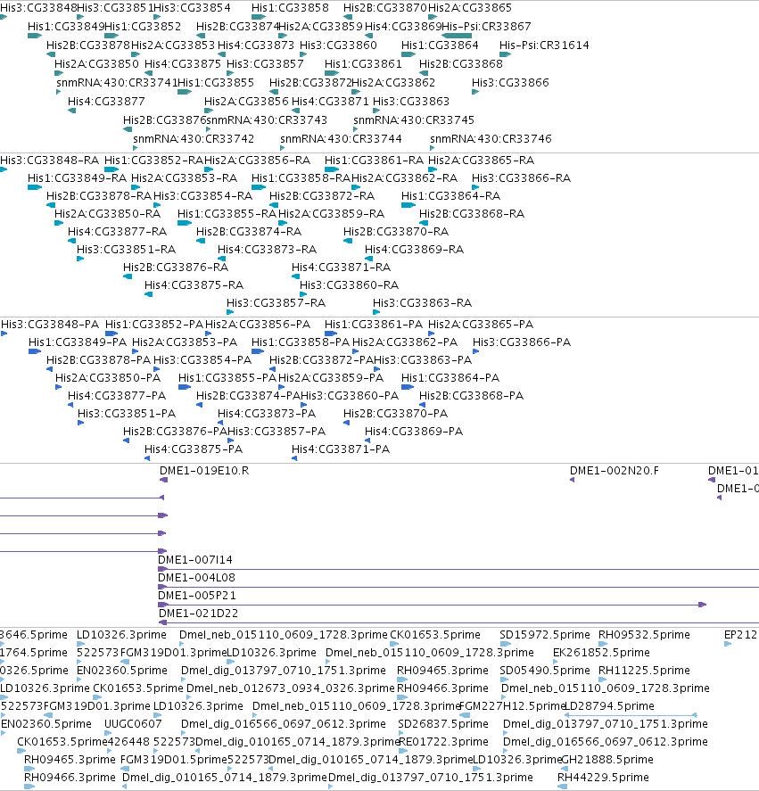Select His4:CG33877 gene label

click(x=106, y=101)
